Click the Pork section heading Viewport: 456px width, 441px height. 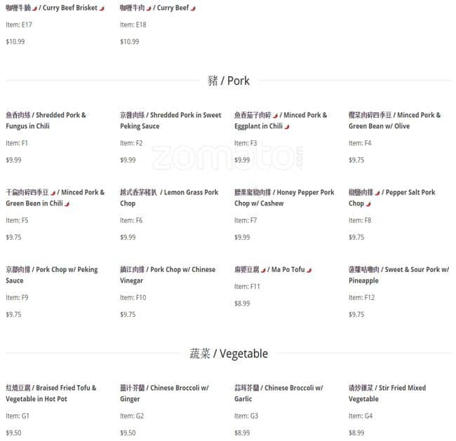228,81
